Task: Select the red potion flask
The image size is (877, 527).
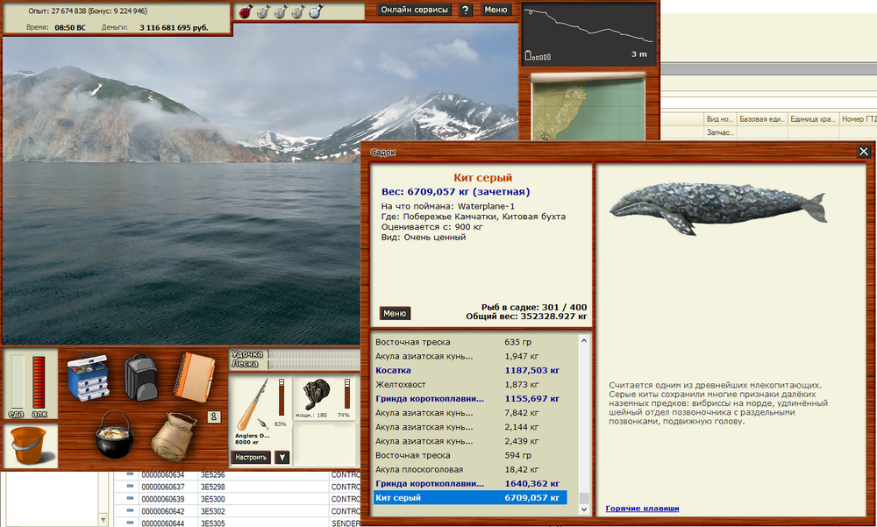Action: pyautogui.click(x=246, y=11)
